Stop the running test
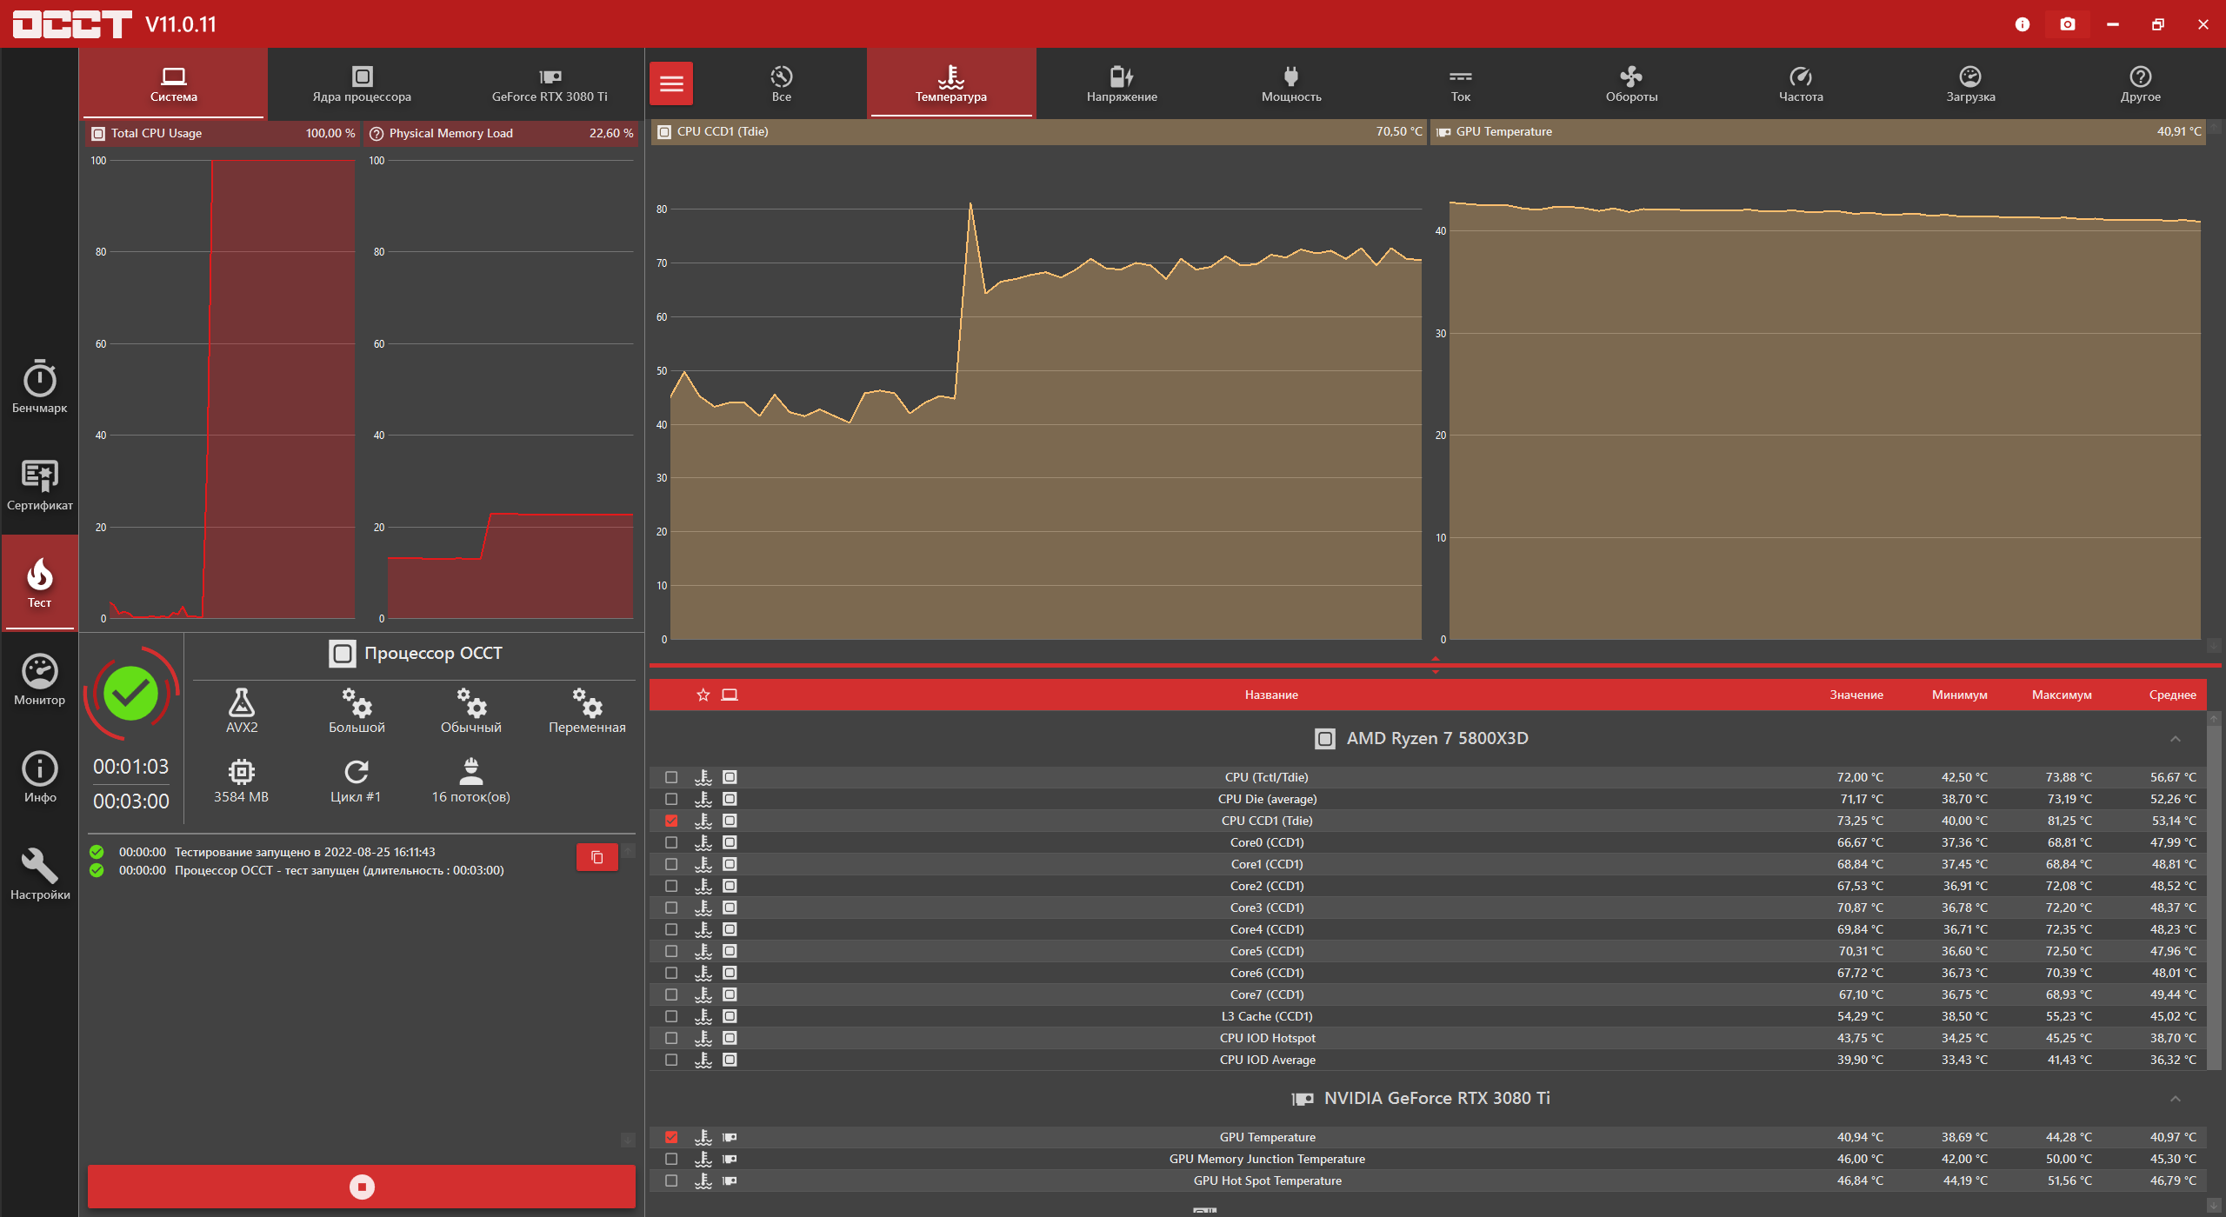This screenshot has width=2226, height=1217. coord(362,1187)
